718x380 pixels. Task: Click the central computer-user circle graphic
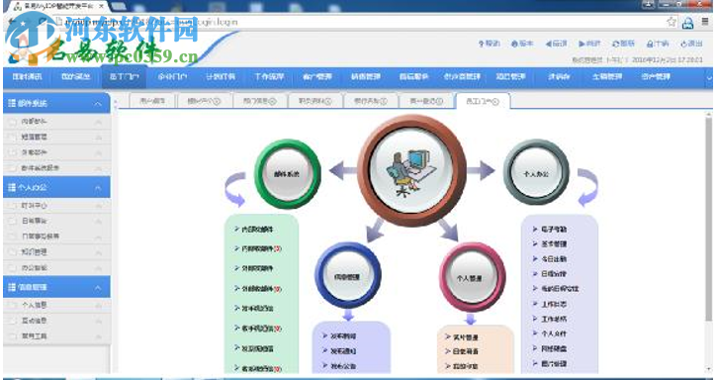(411, 170)
